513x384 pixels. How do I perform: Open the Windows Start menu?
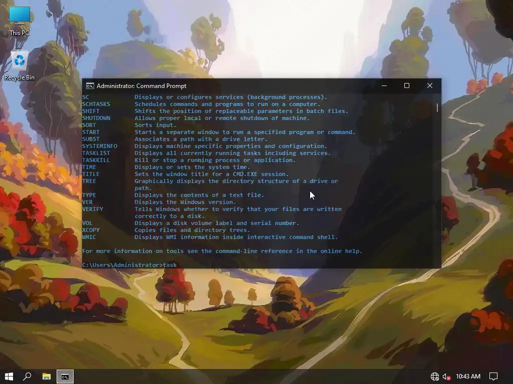[x=9, y=376]
